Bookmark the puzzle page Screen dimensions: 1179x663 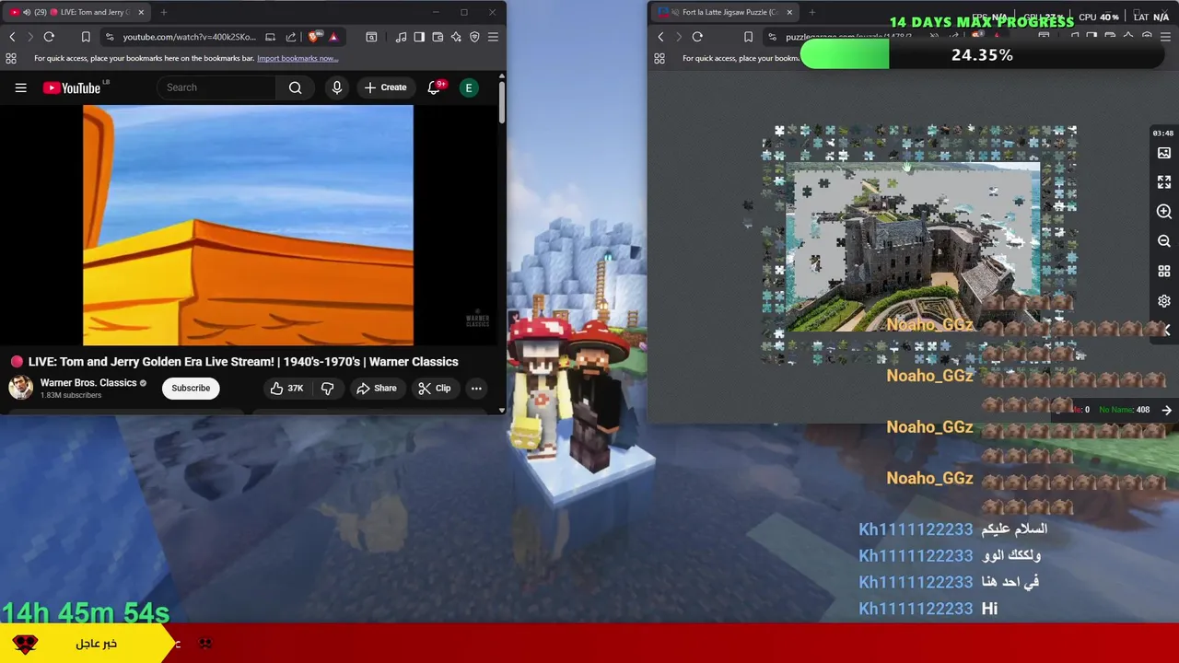point(748,37)
